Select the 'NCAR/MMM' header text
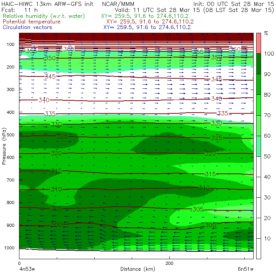The width and height of the screenshot is (276, 276). pos(118,4)
